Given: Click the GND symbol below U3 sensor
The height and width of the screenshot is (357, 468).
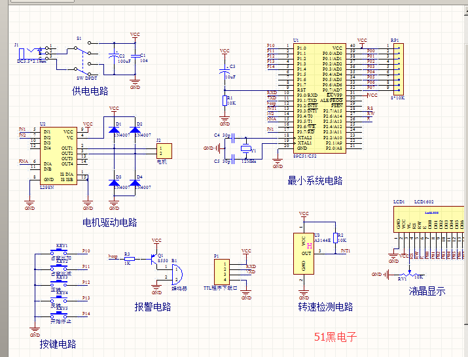Looking at the screenshot, I should (x=304, y=295).
